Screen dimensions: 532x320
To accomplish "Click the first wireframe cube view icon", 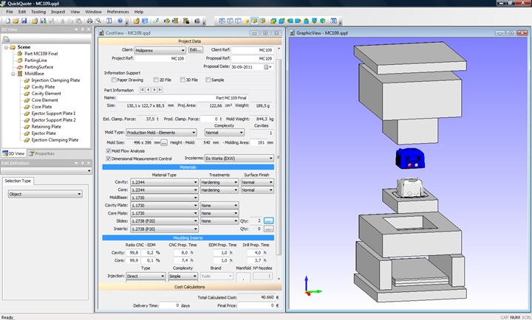I will coord(222,21).
